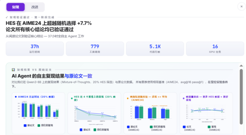The image size is (246, 135).
Task: Click the bar chart icon beside 复现结果 VS 原始论文
Action: (x=13, y=70)
